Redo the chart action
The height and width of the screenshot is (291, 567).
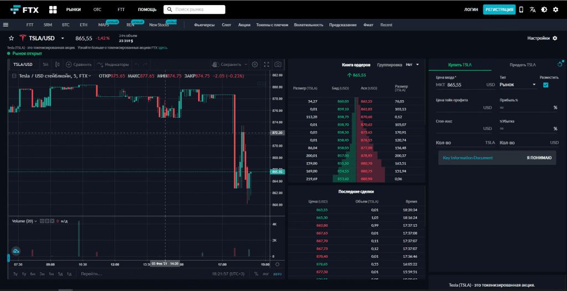click(145, 65)
